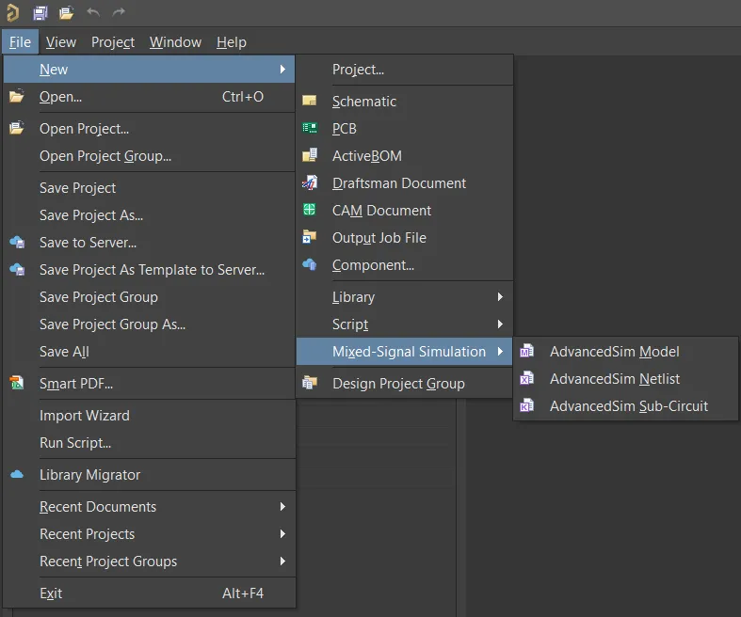
Task: Choose Output Job File option
Action: point(379,238)
